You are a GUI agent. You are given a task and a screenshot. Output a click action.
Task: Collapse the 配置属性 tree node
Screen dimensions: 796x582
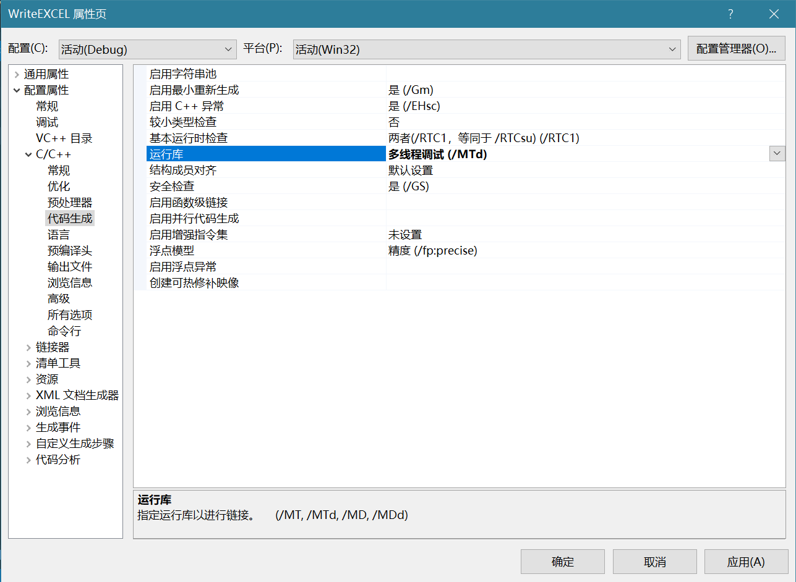(17, 90)
